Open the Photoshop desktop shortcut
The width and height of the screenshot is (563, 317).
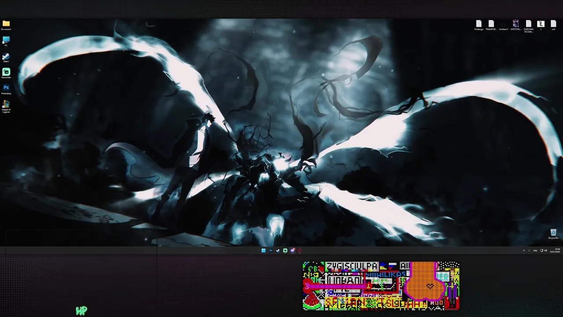coord(6,89)
